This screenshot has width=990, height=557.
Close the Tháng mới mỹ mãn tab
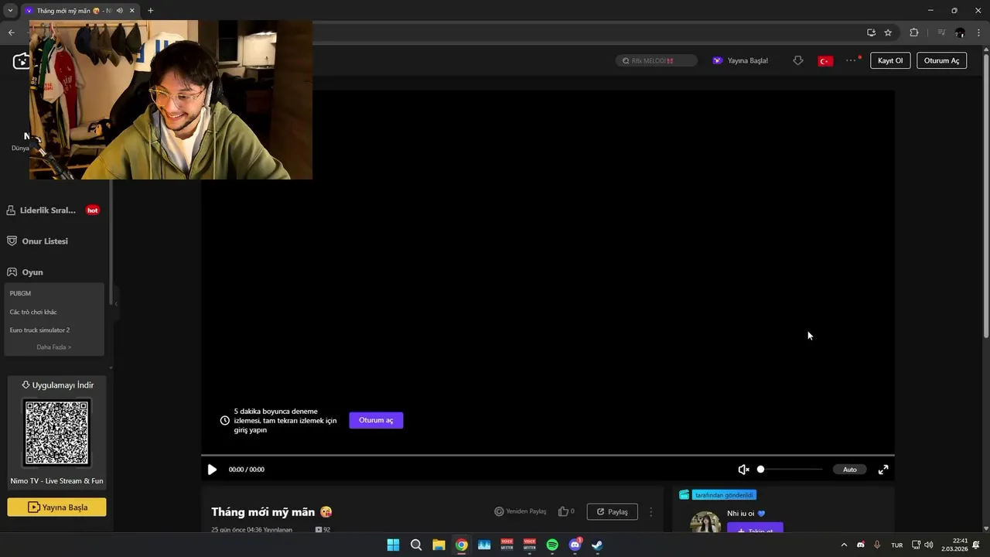(131, 11)
